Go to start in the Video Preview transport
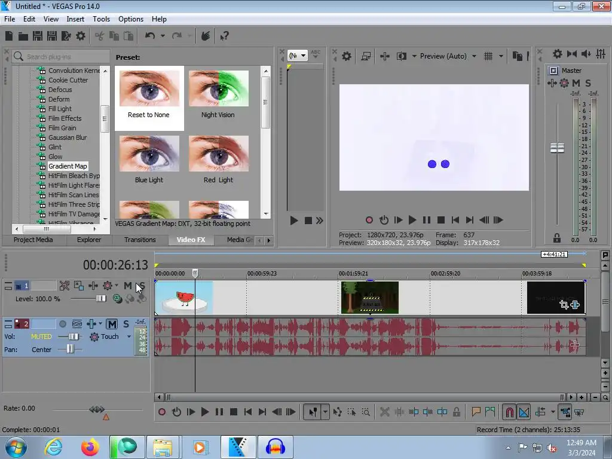 pyautogui.click(x=455, y=220)
